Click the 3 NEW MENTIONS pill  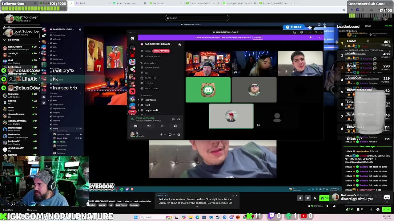pyautogui.click(x=161, y=51)
